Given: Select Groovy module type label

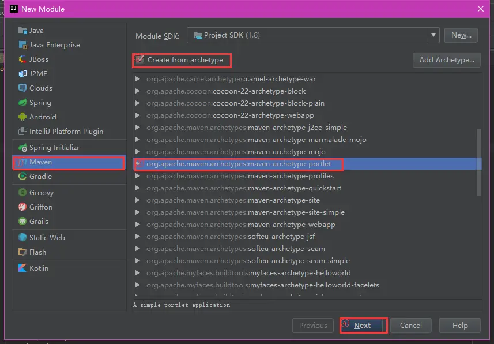Looking at the screenshot, I should tap(42, 193).
